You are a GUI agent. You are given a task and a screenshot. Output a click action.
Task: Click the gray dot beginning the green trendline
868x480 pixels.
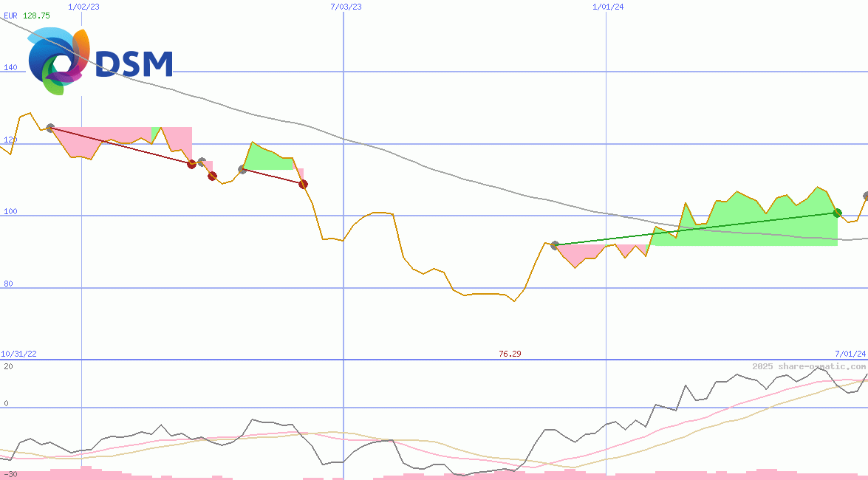(x=554, y=244)
